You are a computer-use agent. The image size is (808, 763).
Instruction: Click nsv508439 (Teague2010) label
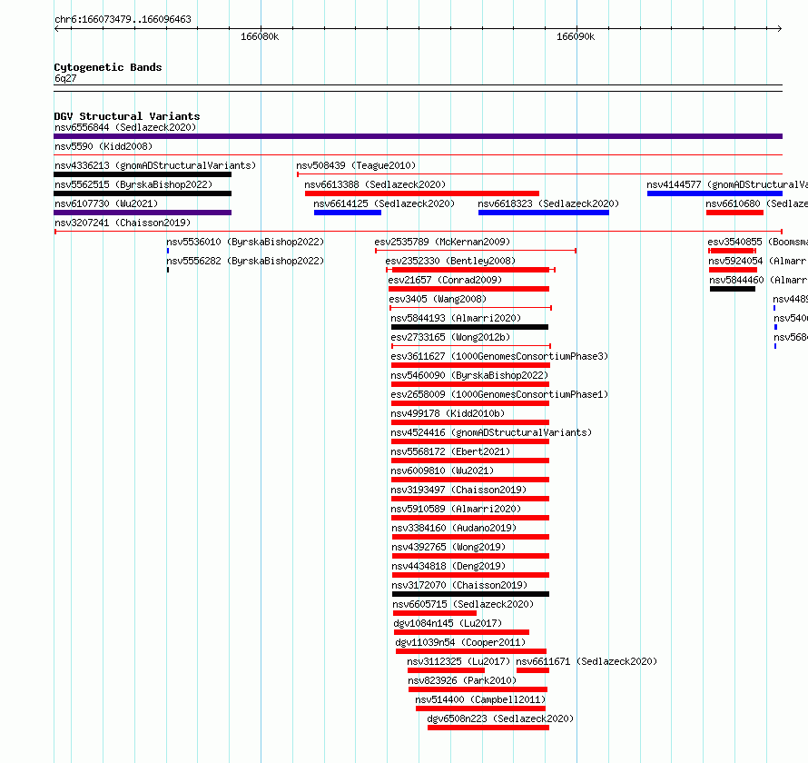[x=356, y=165]
